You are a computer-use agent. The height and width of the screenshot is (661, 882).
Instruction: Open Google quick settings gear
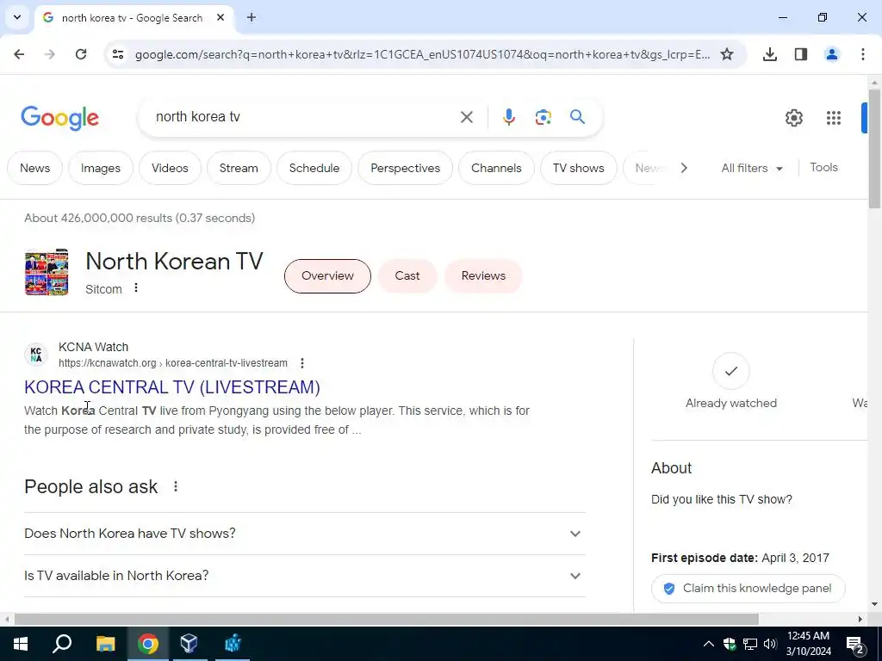pos(793,117)
